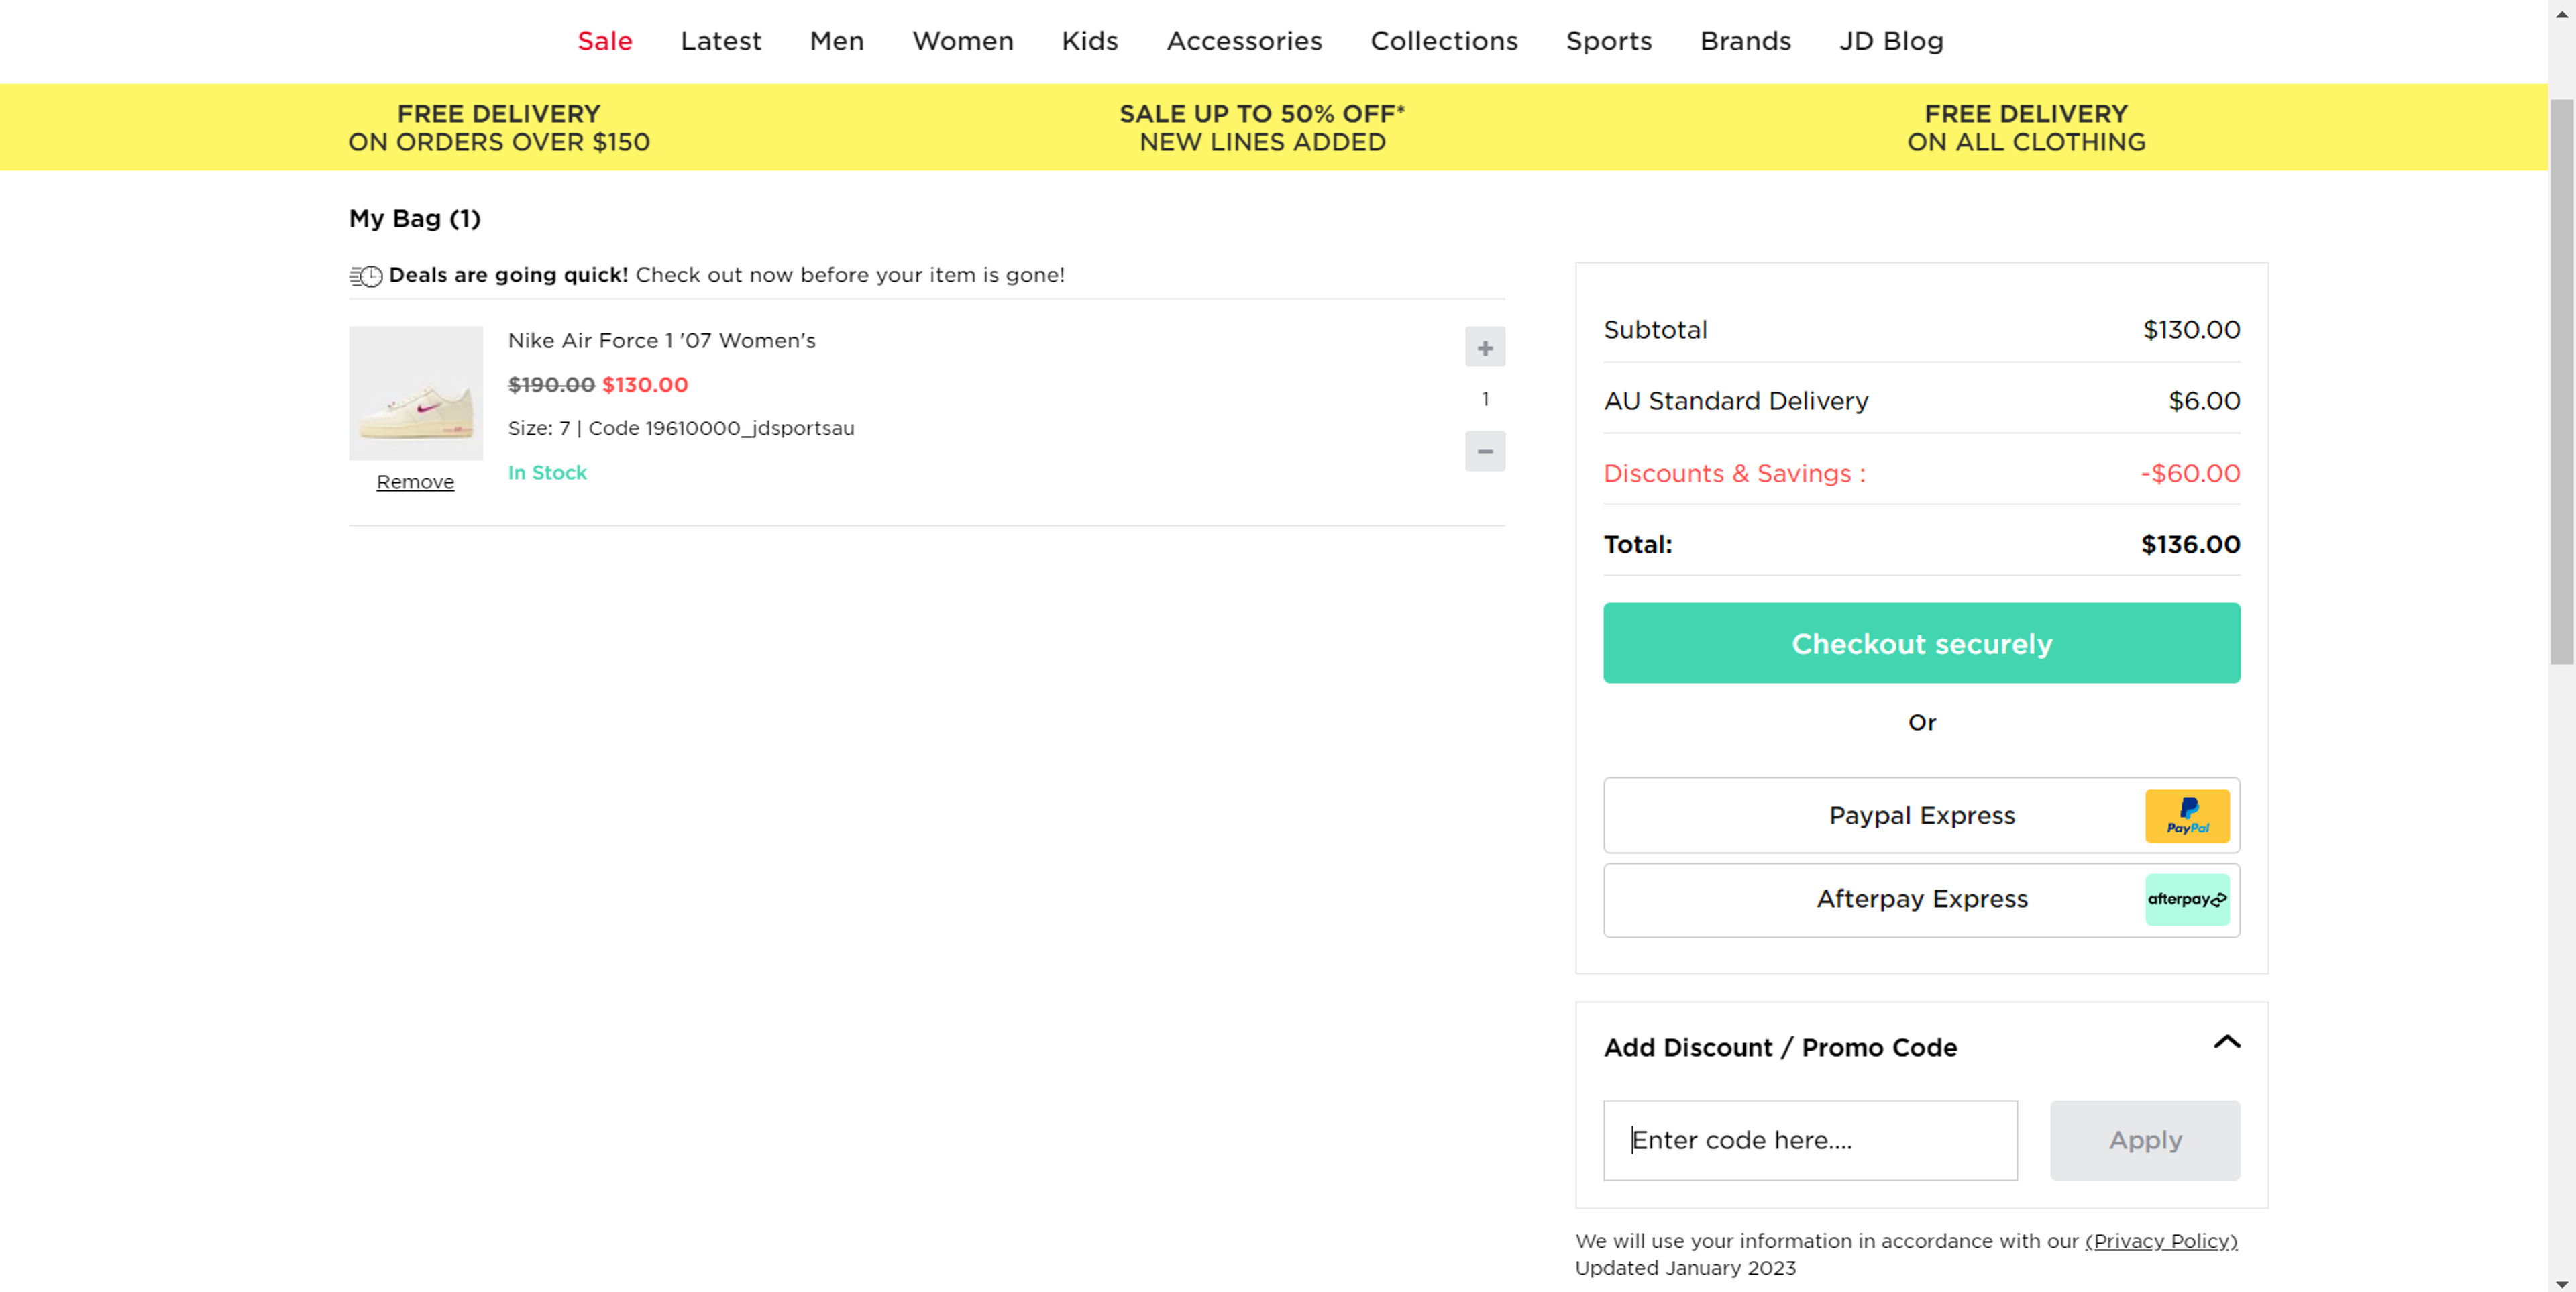Click the Afterpay logo icon
The image size is (2576, 1292).
pos(2186,899)
